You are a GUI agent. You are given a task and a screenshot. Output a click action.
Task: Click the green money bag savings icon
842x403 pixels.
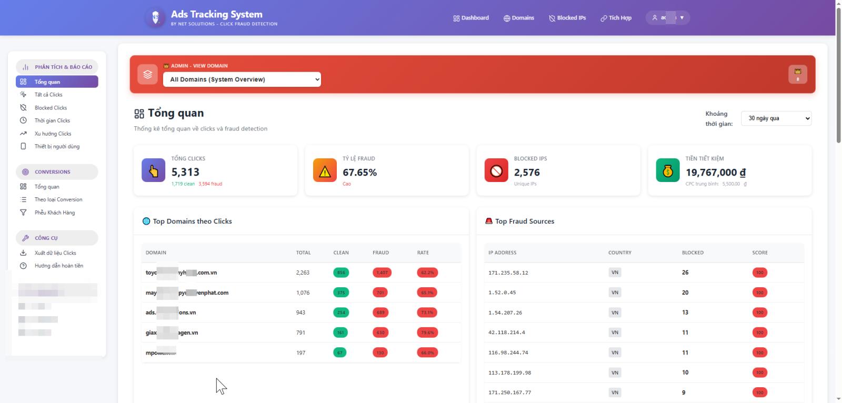[x=668, y=170]
